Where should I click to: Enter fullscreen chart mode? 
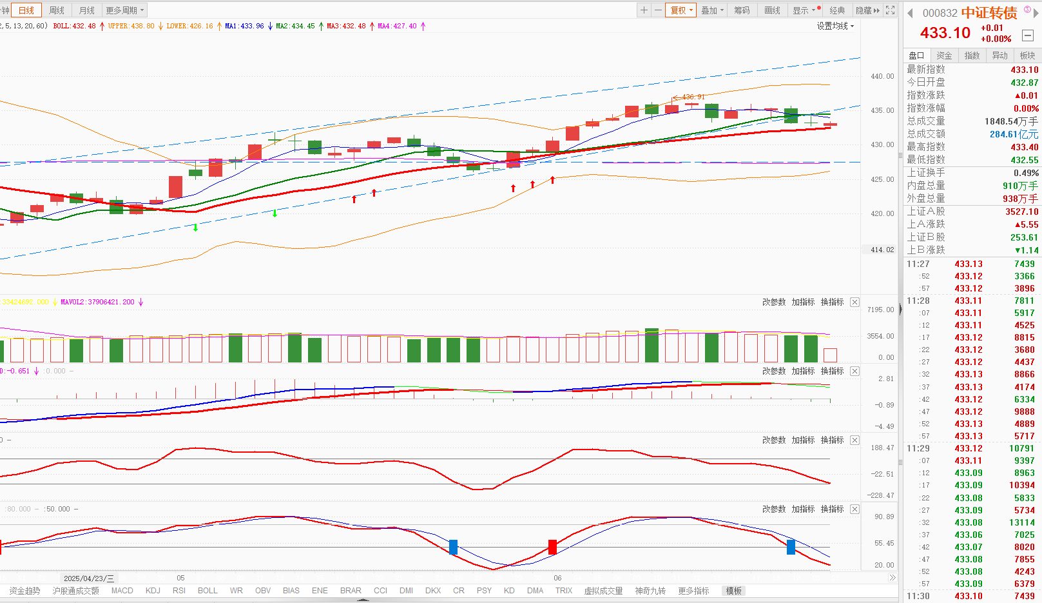(890, 10)
